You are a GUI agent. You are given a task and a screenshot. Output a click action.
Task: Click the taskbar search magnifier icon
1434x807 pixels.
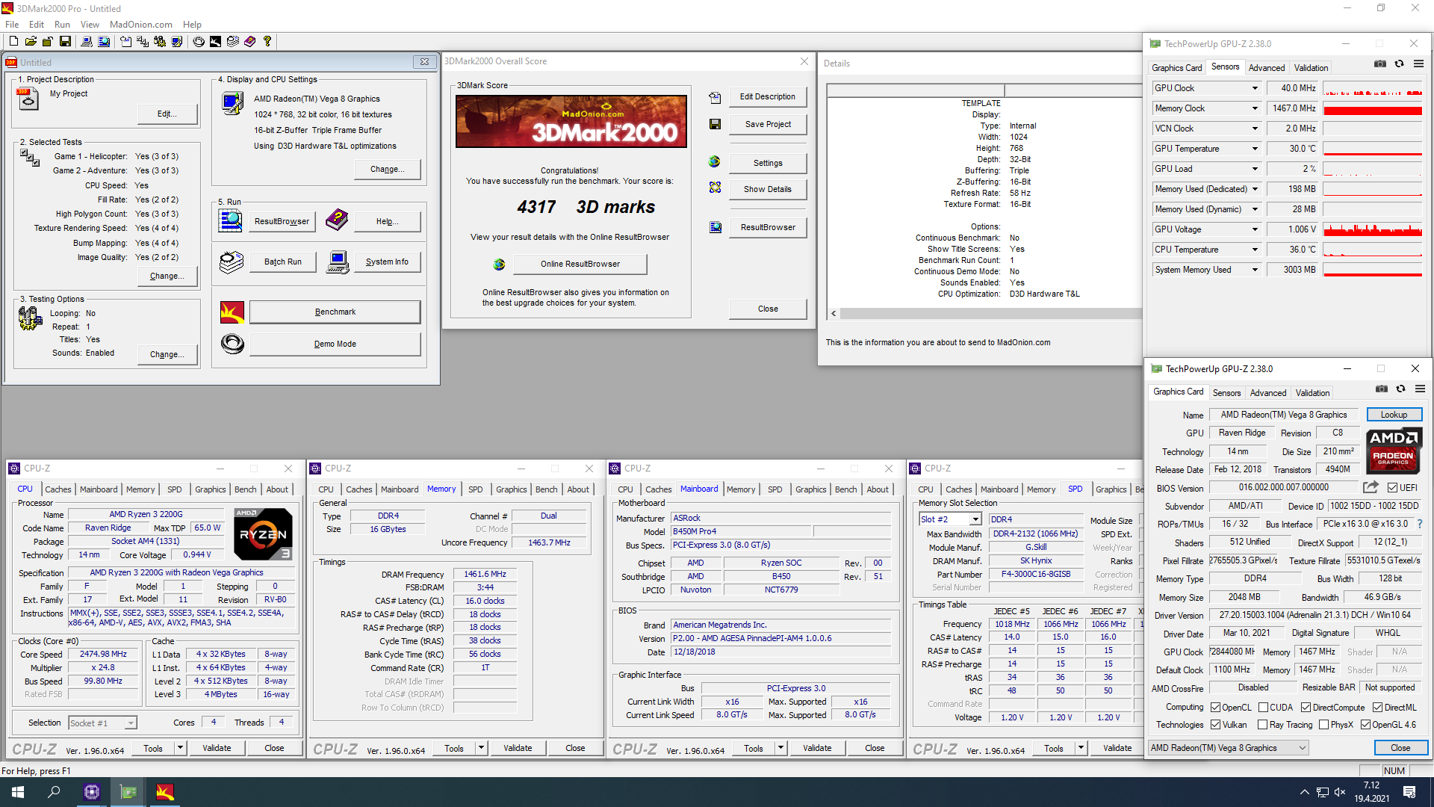(54, 792)
